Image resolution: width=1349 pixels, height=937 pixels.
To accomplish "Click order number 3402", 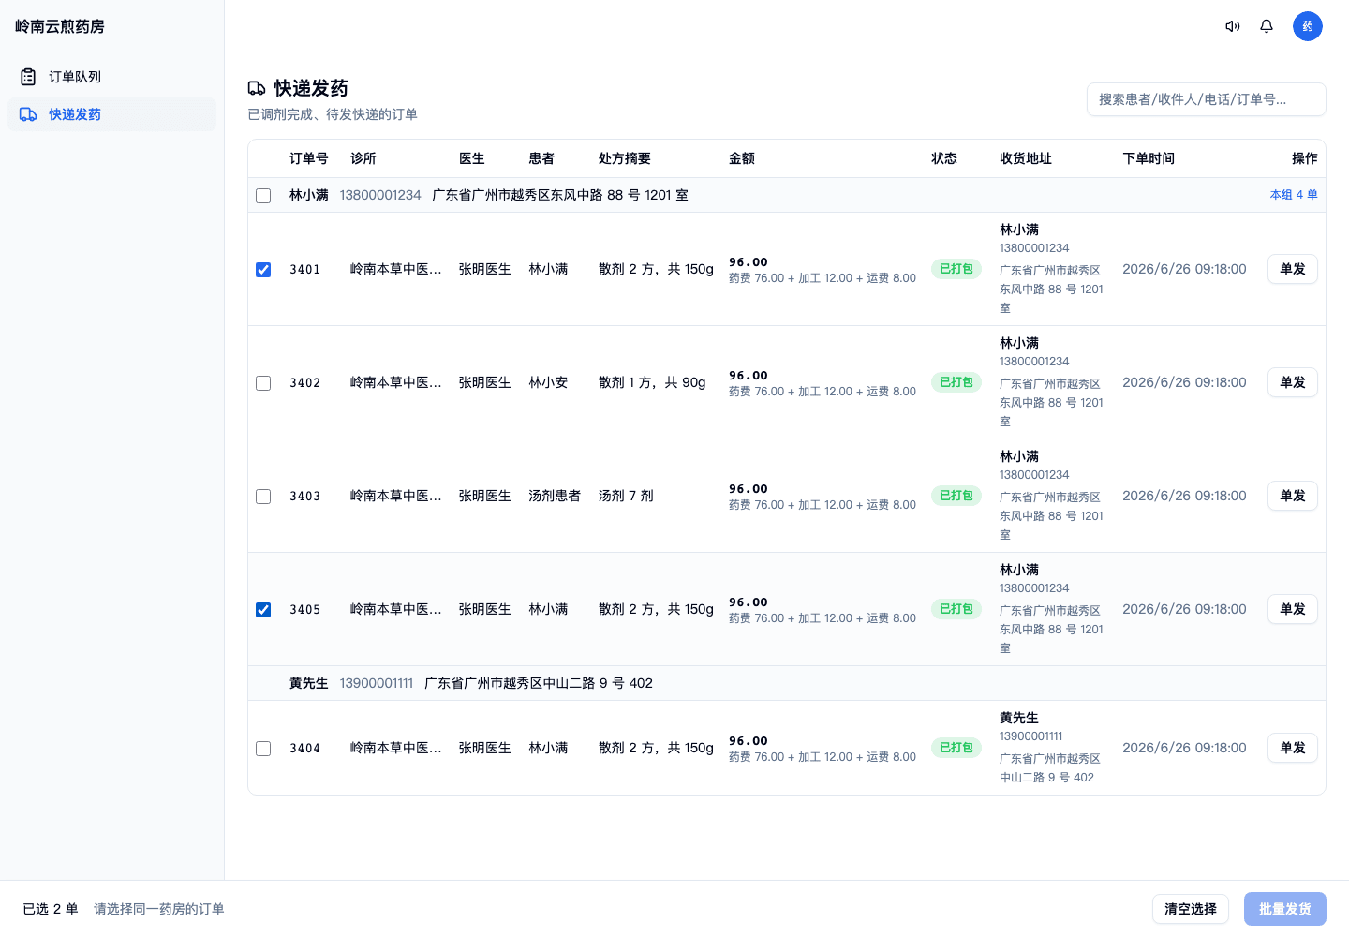I will [x=305, y=383].
